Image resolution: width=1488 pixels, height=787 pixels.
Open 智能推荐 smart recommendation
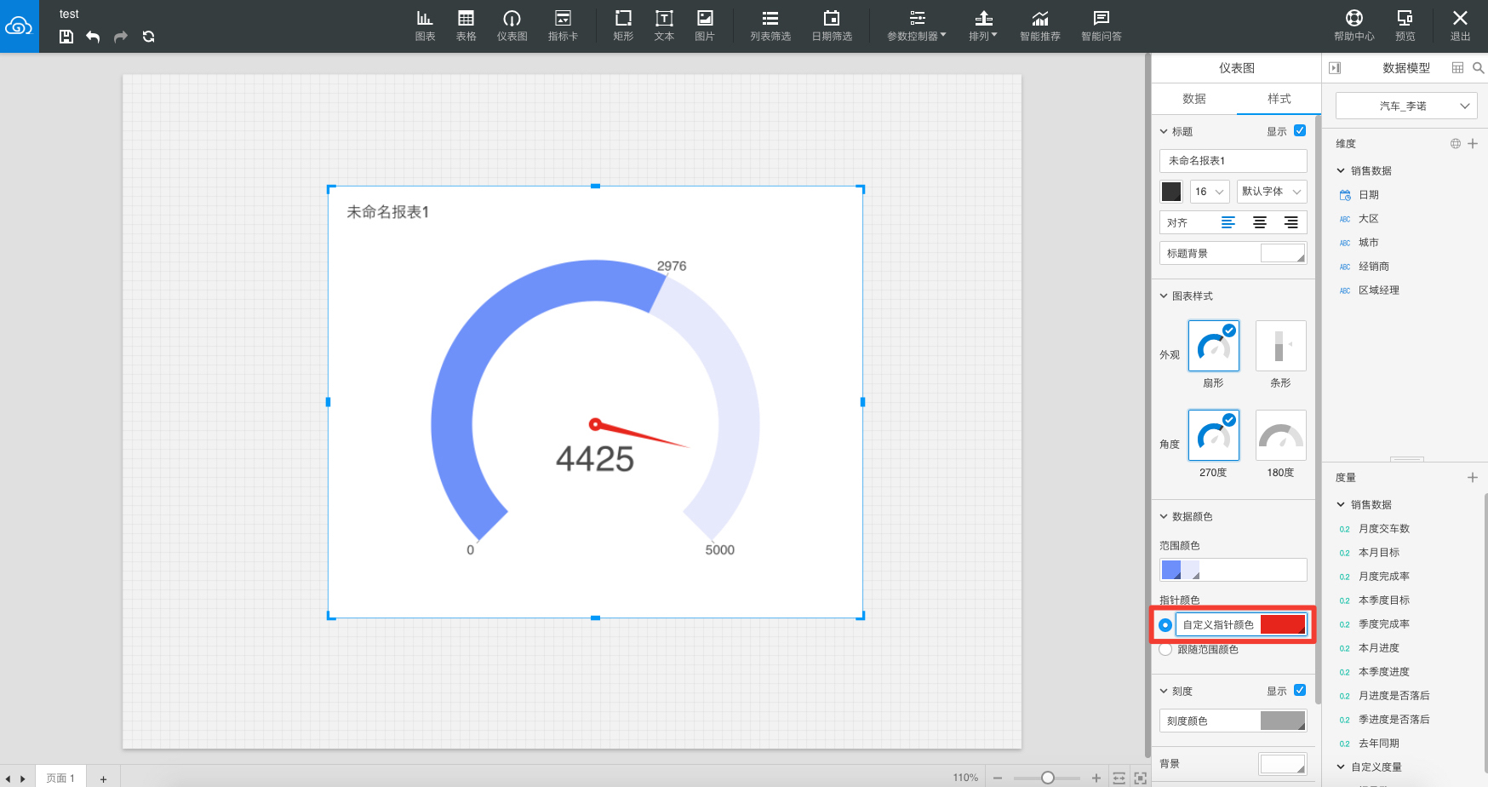click(1040, 26)
